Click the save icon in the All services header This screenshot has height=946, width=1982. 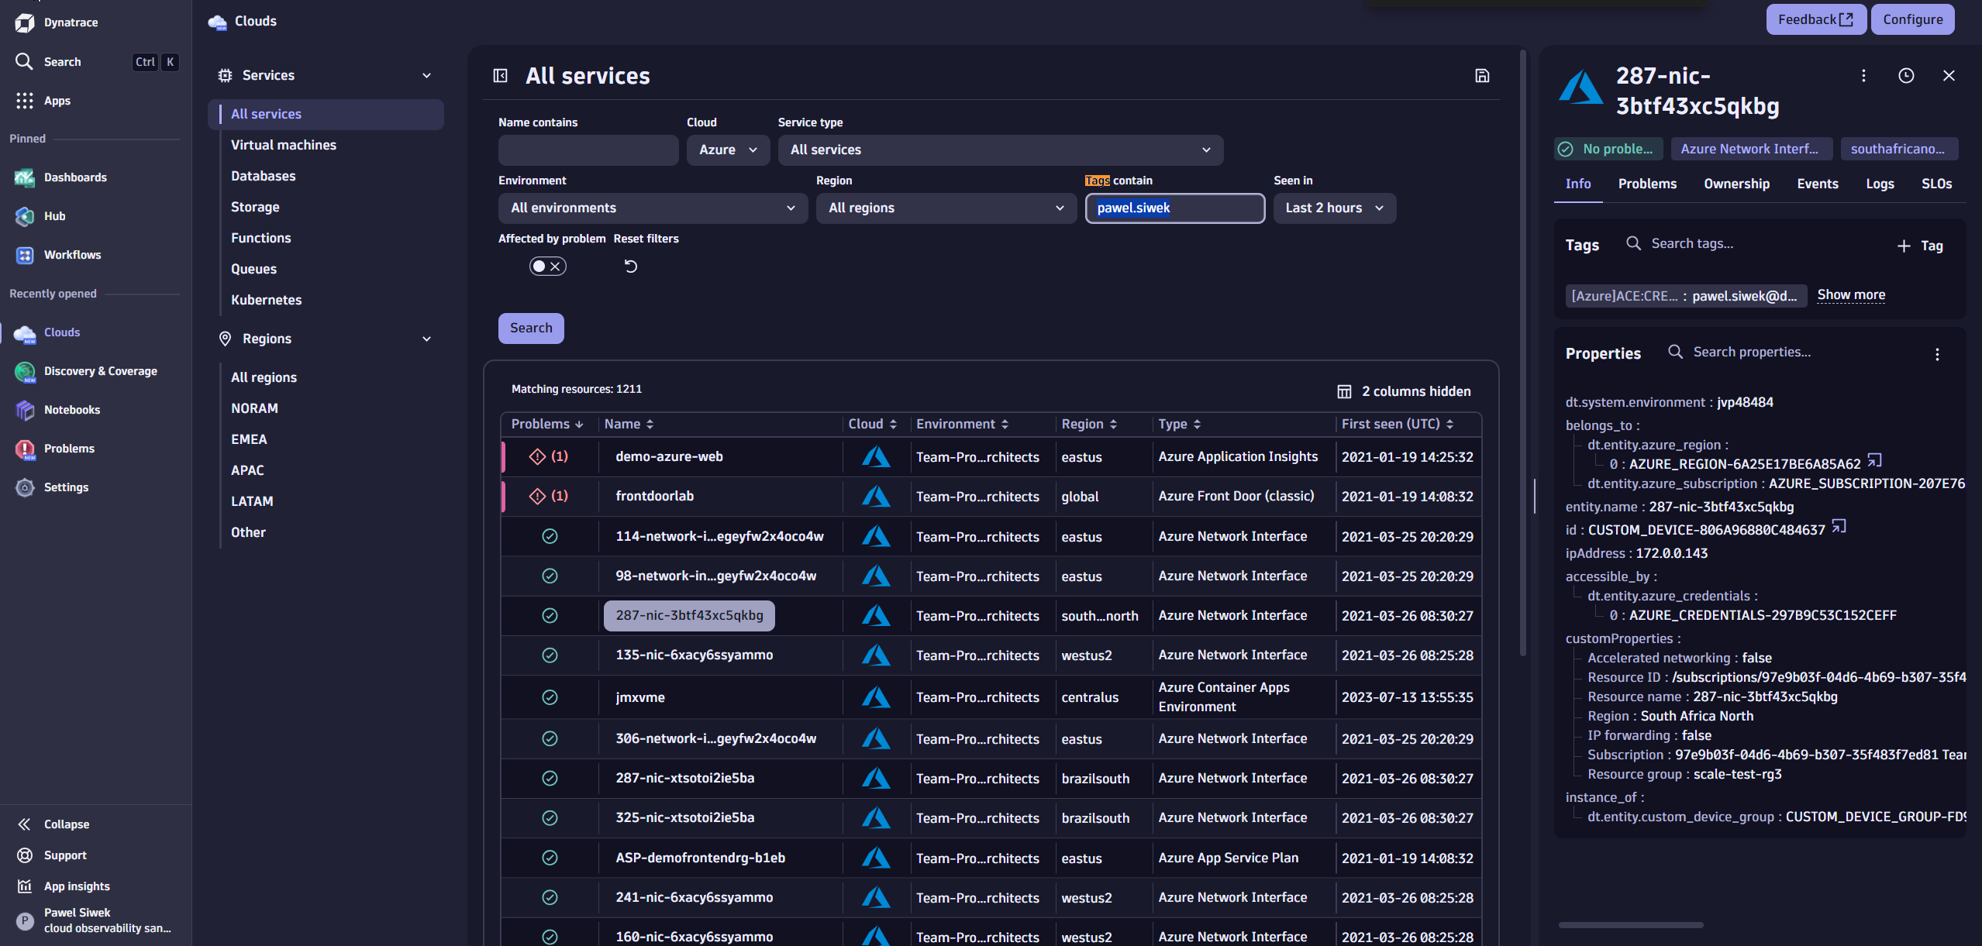pos(1482,75)
